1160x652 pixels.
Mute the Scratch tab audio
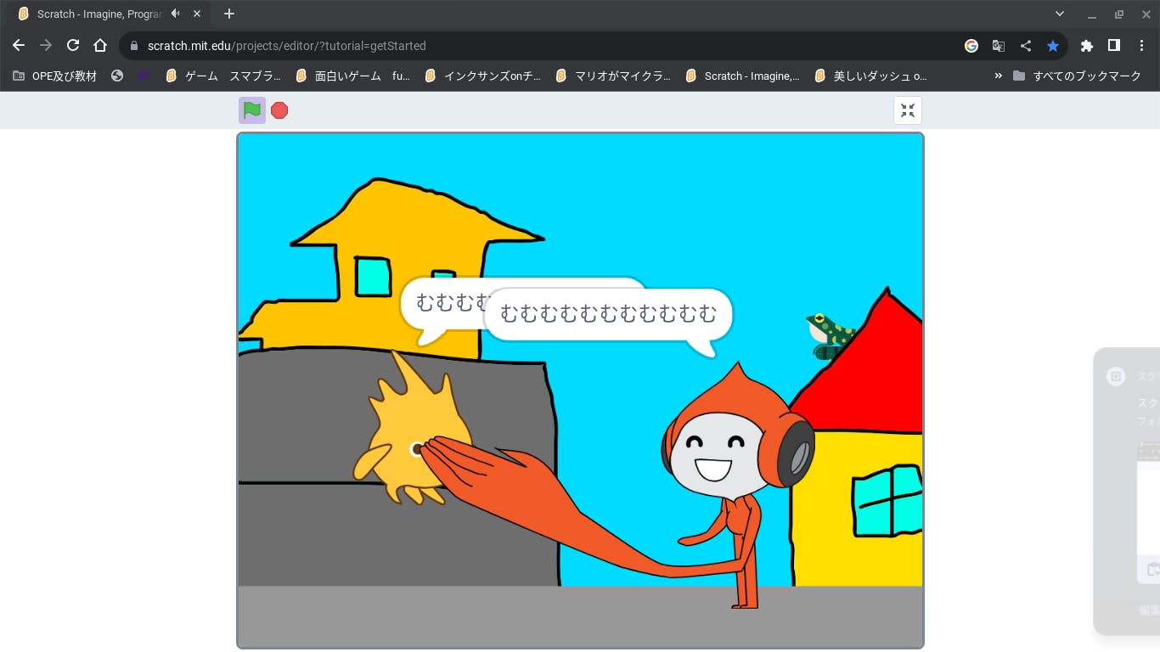coord(176,14)
